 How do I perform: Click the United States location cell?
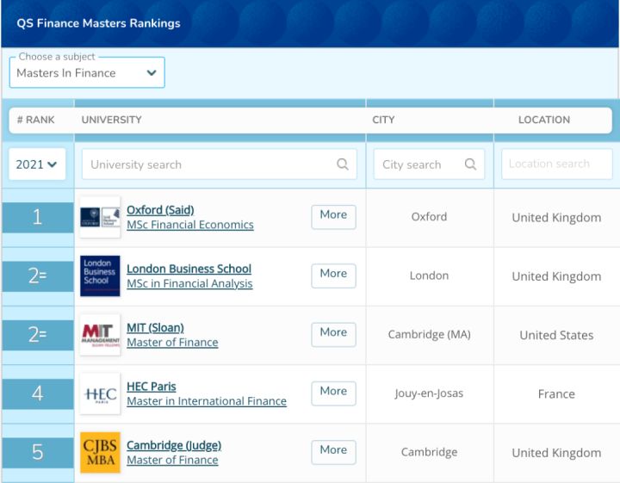click(556, 335)
